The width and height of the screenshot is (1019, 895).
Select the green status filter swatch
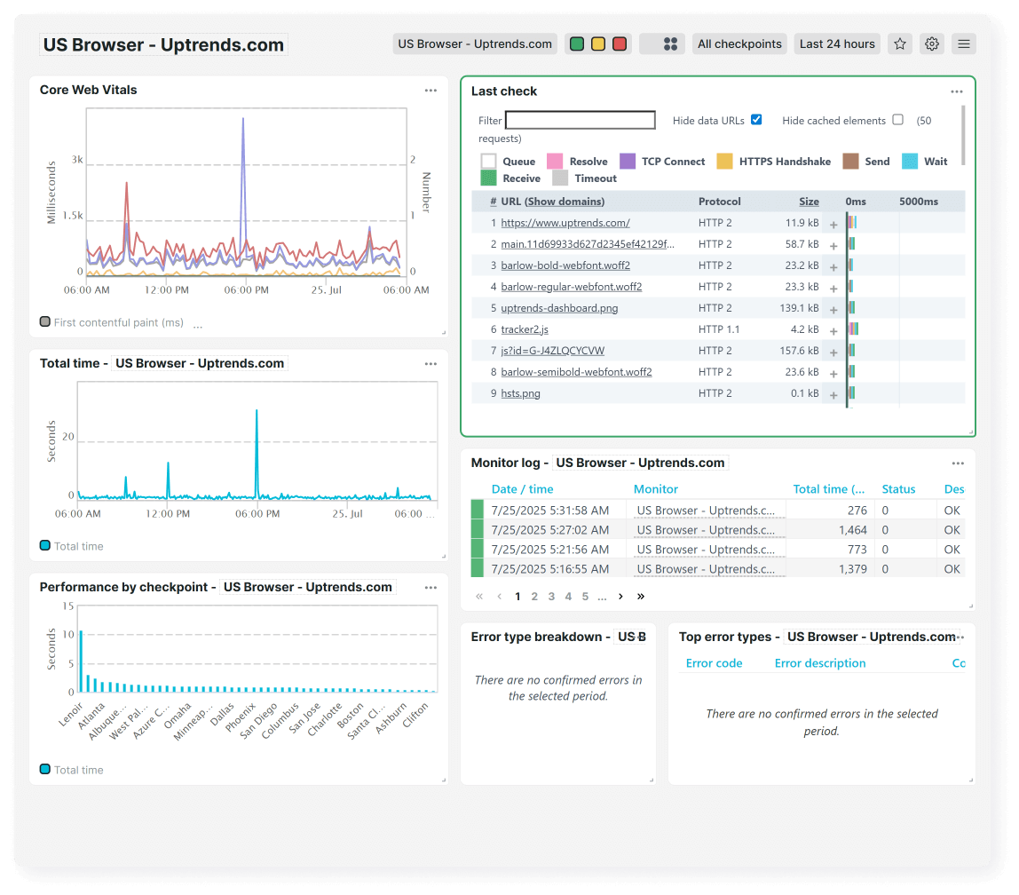576,42
